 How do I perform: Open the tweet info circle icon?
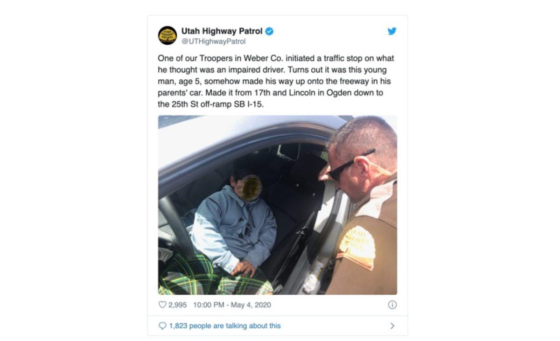(392, 305)
